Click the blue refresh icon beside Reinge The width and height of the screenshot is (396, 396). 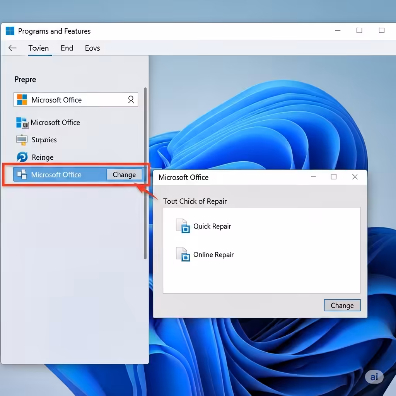point(22,157)
